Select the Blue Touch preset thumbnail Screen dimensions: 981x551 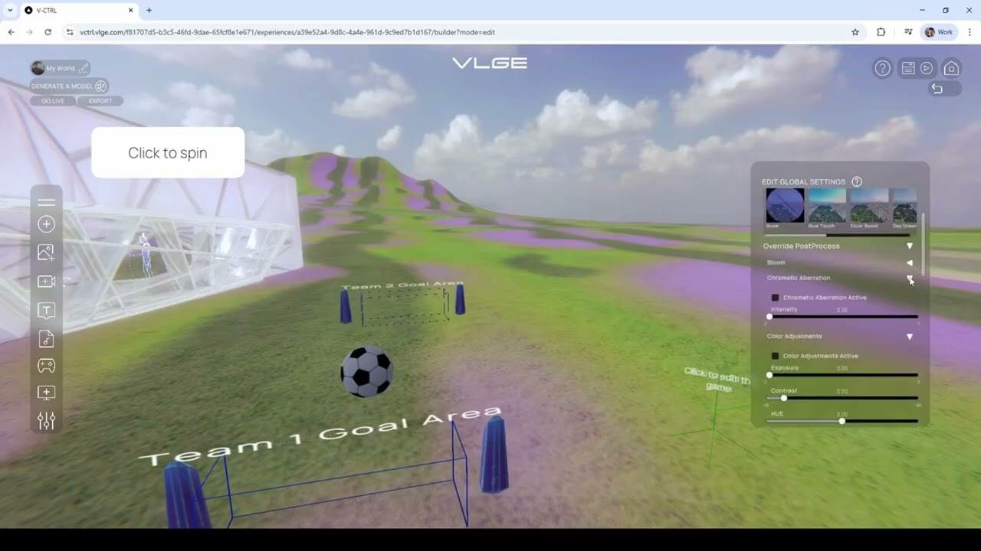[x=826, y=207]
